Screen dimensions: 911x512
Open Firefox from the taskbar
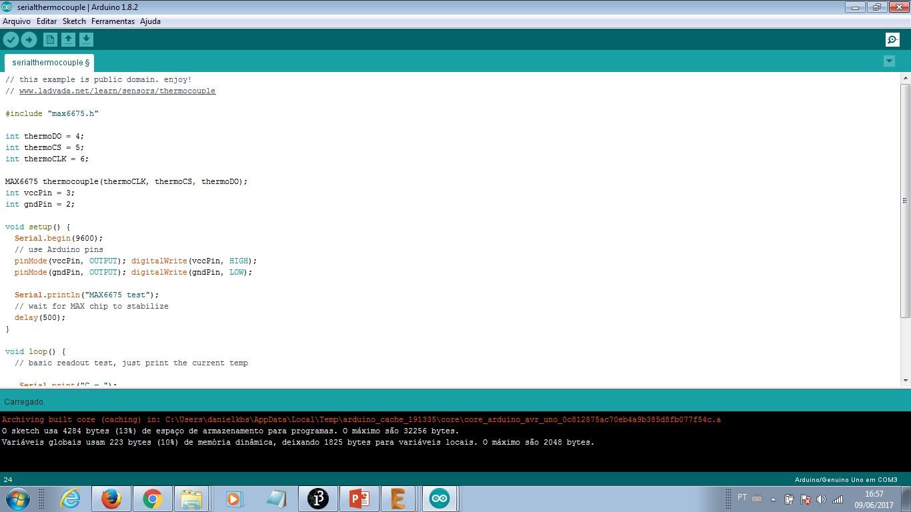(111, 499)
